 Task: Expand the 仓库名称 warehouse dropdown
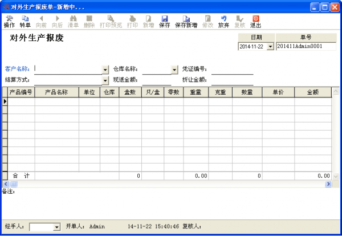pyautogui.click(x=174, y=70)
